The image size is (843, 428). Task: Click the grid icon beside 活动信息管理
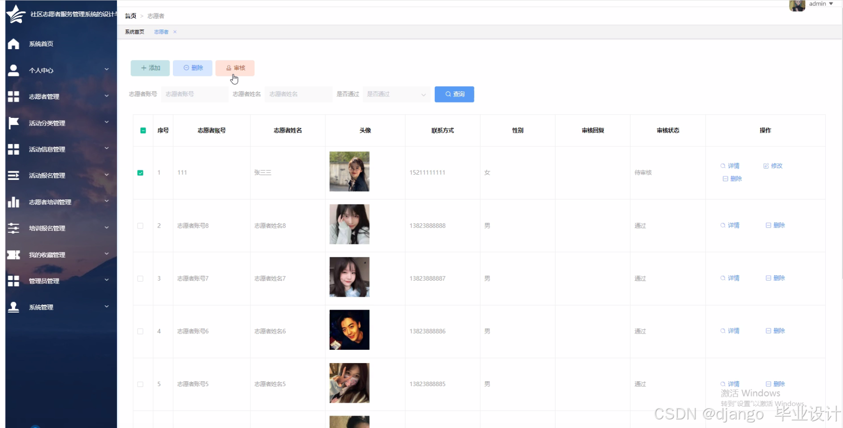click(13, 149)
